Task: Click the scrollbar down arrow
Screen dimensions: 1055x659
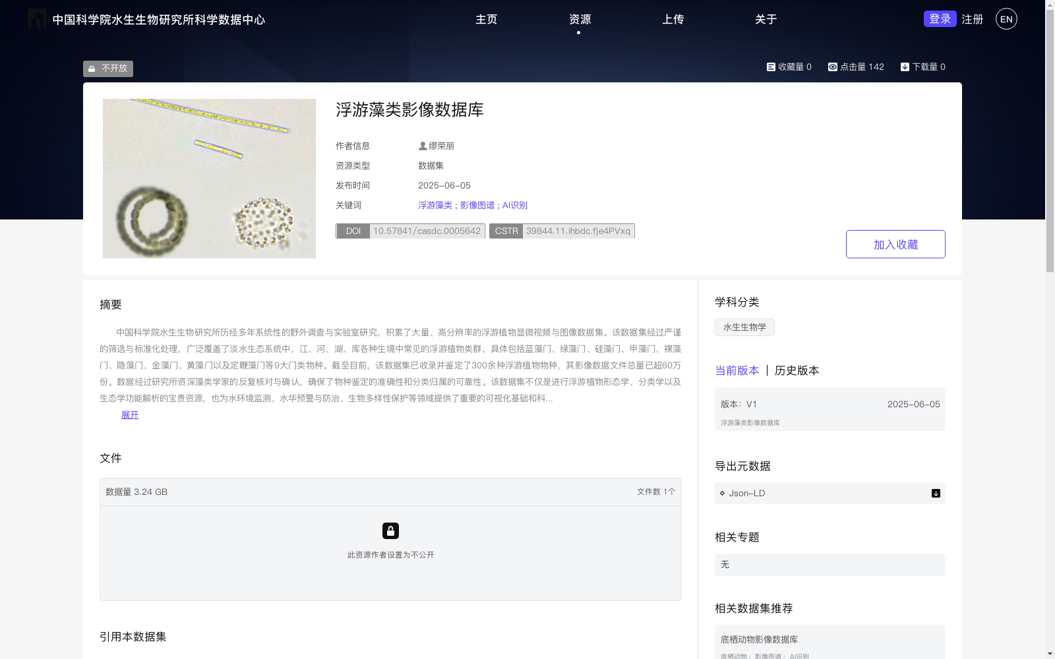Action: click(1050, 654)
